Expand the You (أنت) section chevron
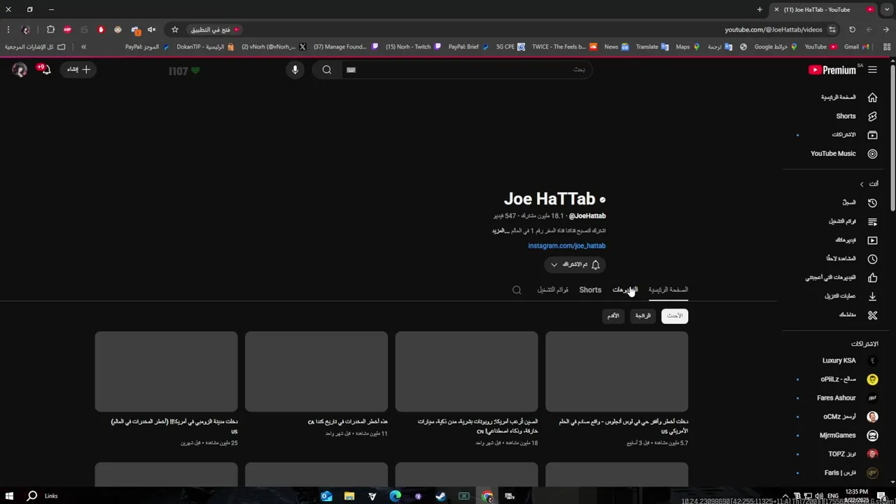The image size is (896, 504). coord(862,183)
